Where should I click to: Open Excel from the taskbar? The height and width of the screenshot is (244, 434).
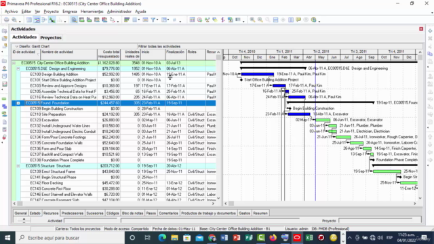(x=309, y=238)
